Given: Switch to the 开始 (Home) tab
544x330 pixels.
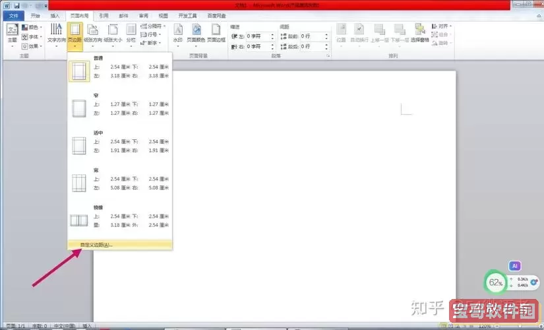Looking at the screenshot, I should [x=35, y=16].
